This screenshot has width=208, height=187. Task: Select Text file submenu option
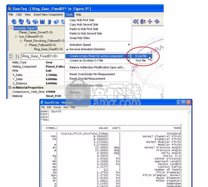141,60
